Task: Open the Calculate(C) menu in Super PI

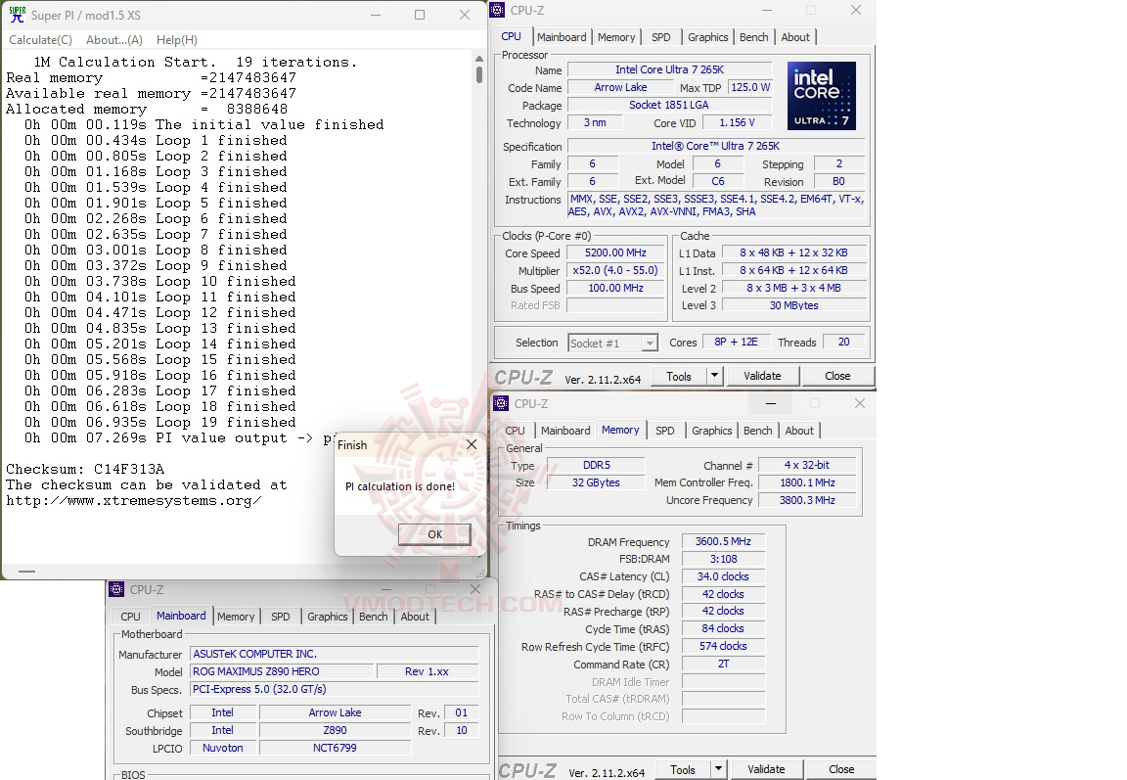Action: (x=40, y=39)
